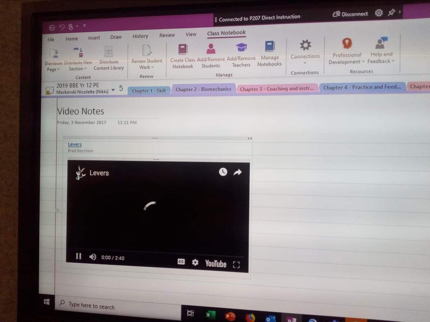The image size is (430, 322).
Task: Open the Insert ribbon tab
Action: coord(94,38)
